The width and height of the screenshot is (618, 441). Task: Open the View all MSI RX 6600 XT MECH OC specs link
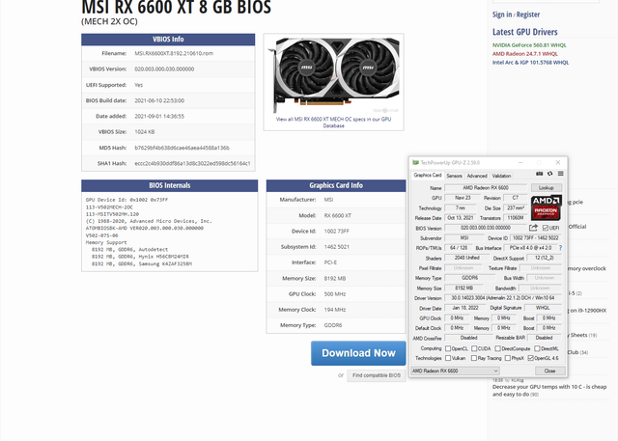(333, 123)
